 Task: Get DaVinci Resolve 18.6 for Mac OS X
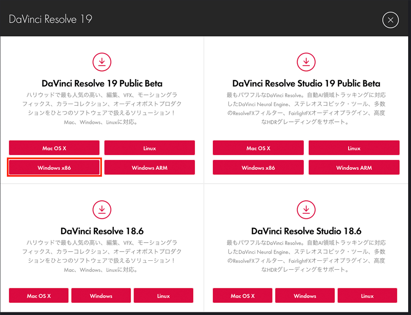click(39, 296)
